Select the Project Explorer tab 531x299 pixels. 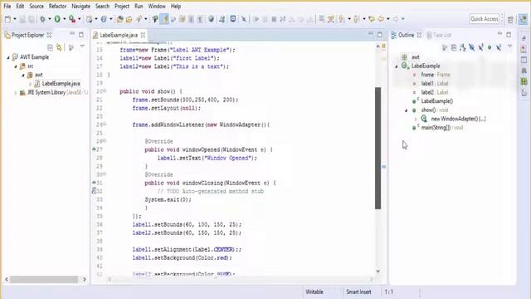coord(27,35)
